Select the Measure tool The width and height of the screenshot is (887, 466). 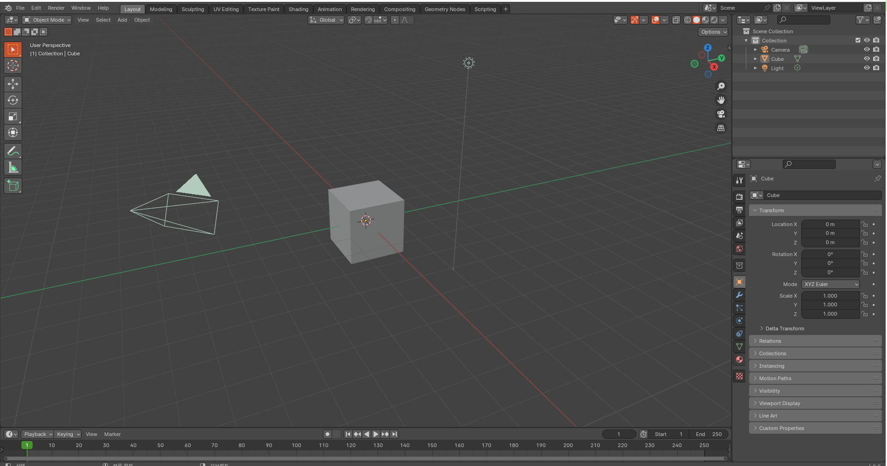point(13,167)
